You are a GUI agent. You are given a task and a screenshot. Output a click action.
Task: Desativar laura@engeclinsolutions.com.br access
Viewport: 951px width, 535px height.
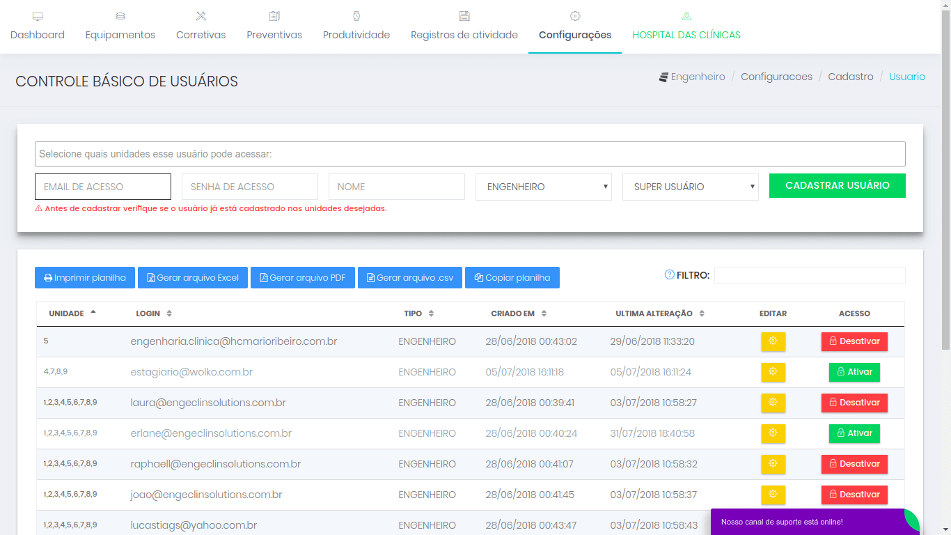(x=854, y=403)
